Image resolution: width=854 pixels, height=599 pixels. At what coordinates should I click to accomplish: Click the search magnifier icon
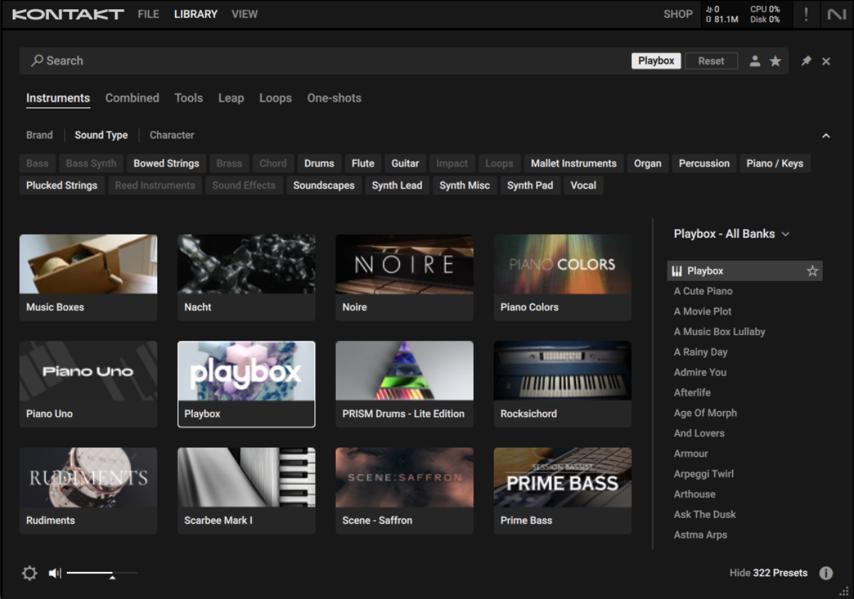click(37, 61)
